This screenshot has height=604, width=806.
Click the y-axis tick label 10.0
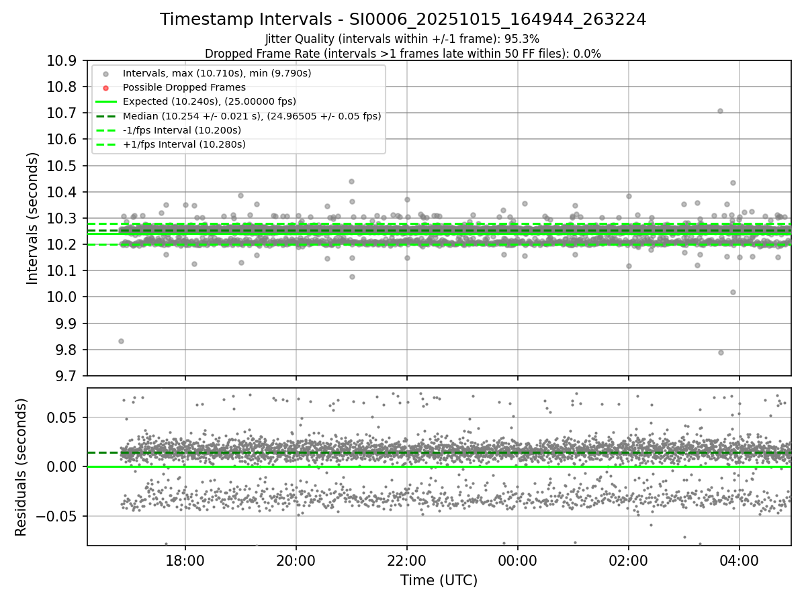(62, 297)
